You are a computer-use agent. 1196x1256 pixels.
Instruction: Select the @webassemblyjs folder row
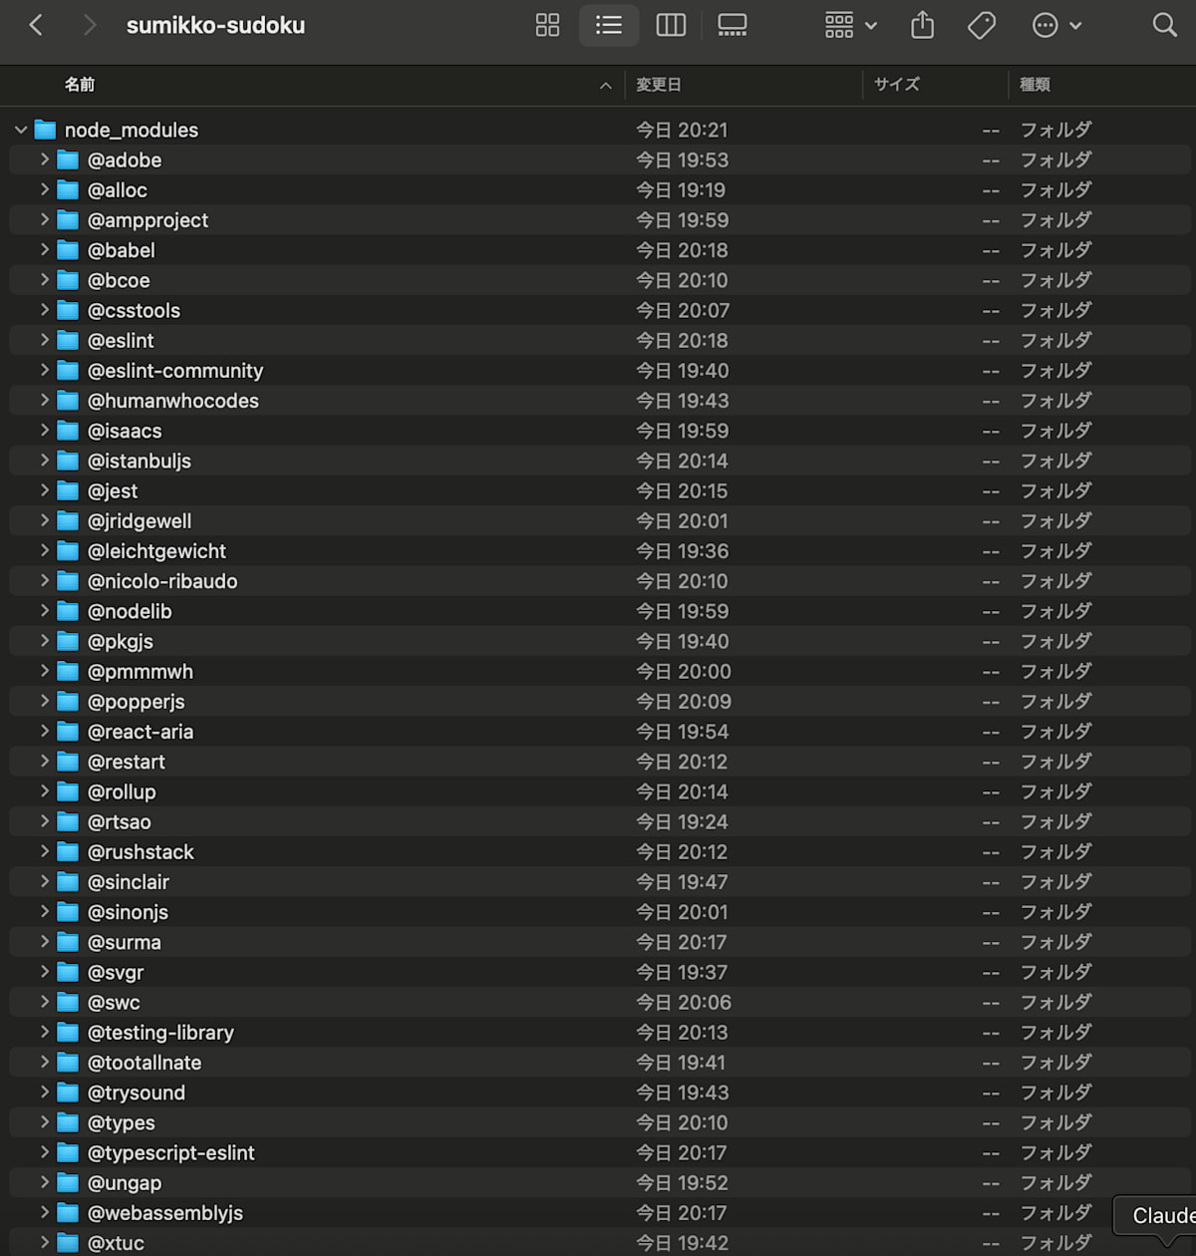coord(600,1213)
